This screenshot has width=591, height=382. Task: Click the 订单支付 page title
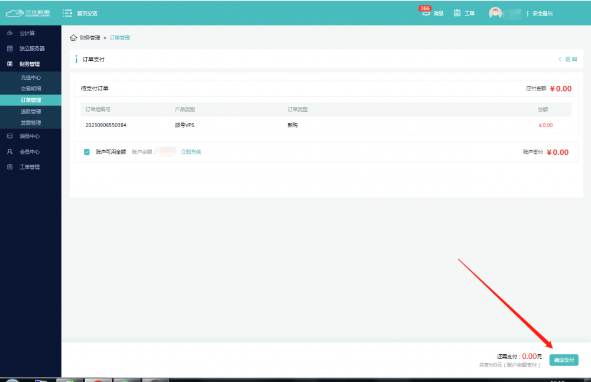(93, 59)
